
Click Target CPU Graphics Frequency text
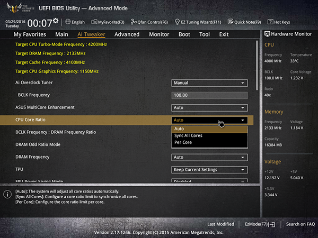coord(57,71)
